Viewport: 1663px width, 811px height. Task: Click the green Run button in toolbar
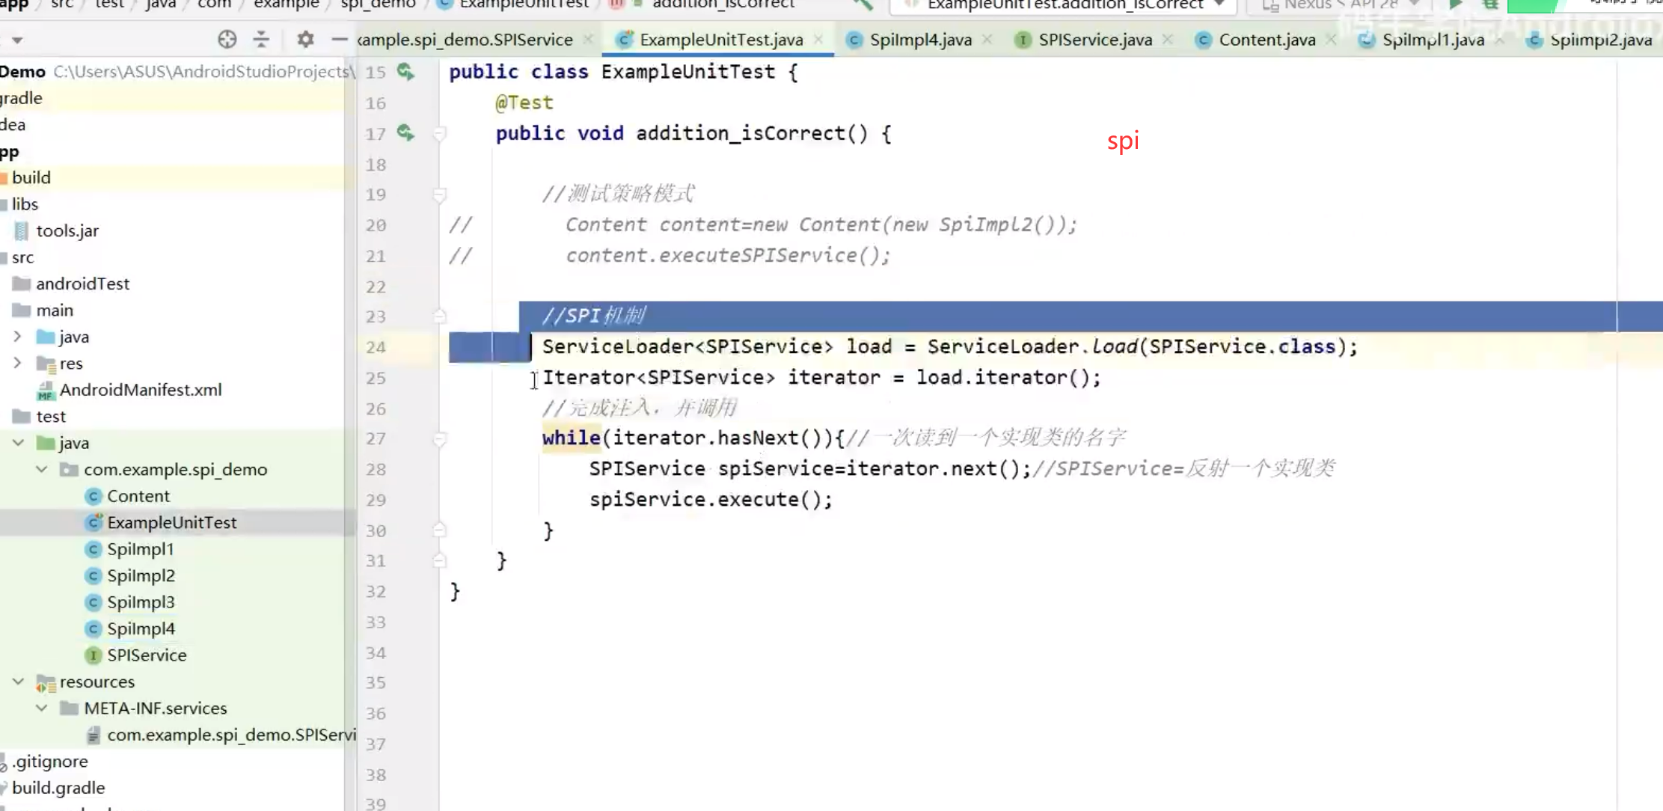pos(1455,4)
